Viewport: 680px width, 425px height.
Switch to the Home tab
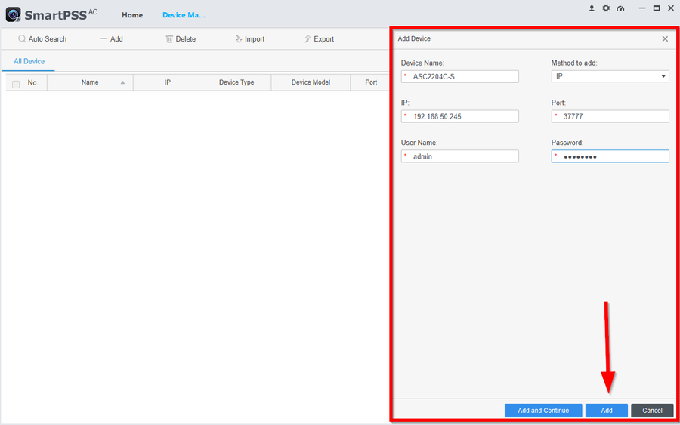[x=132, y=15]
